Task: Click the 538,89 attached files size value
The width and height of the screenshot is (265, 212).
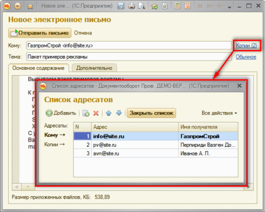Action: 102,197
